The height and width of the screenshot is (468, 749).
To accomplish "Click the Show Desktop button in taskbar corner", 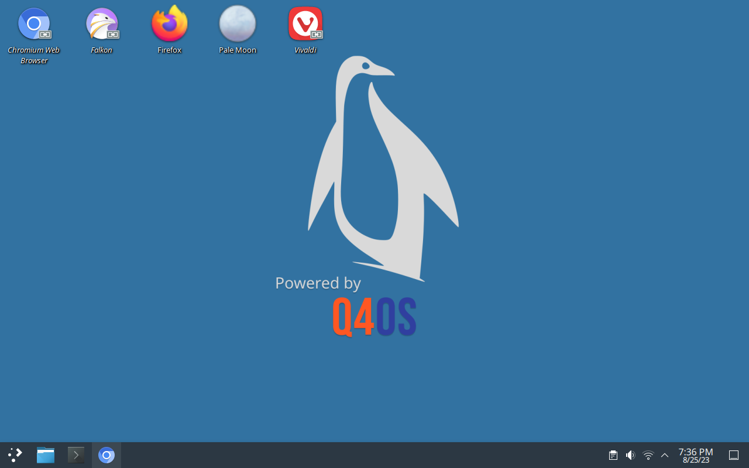I will click(x=734, y=455).
